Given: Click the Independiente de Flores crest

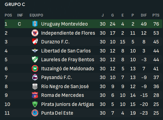Looking at the screenshot, I should (35, 33).
